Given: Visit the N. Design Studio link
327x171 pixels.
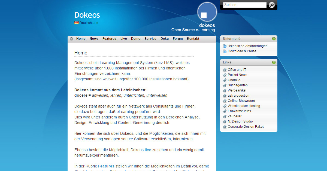Looking at the screenshot, I should coord(240,121).
